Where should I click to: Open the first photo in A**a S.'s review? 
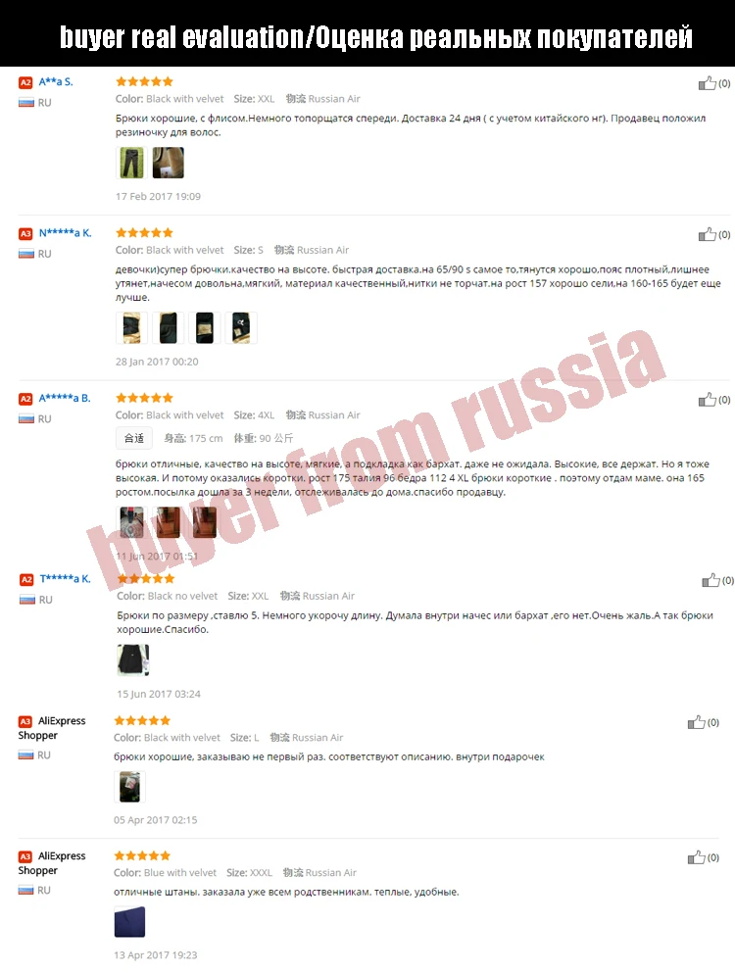(131, 163)
